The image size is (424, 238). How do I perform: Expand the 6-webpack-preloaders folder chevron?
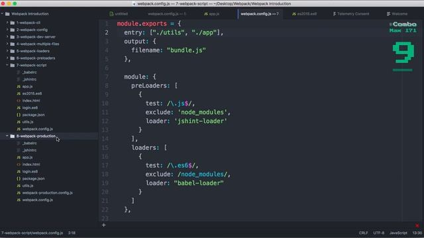pyautogui.click(x=7, y=58)
